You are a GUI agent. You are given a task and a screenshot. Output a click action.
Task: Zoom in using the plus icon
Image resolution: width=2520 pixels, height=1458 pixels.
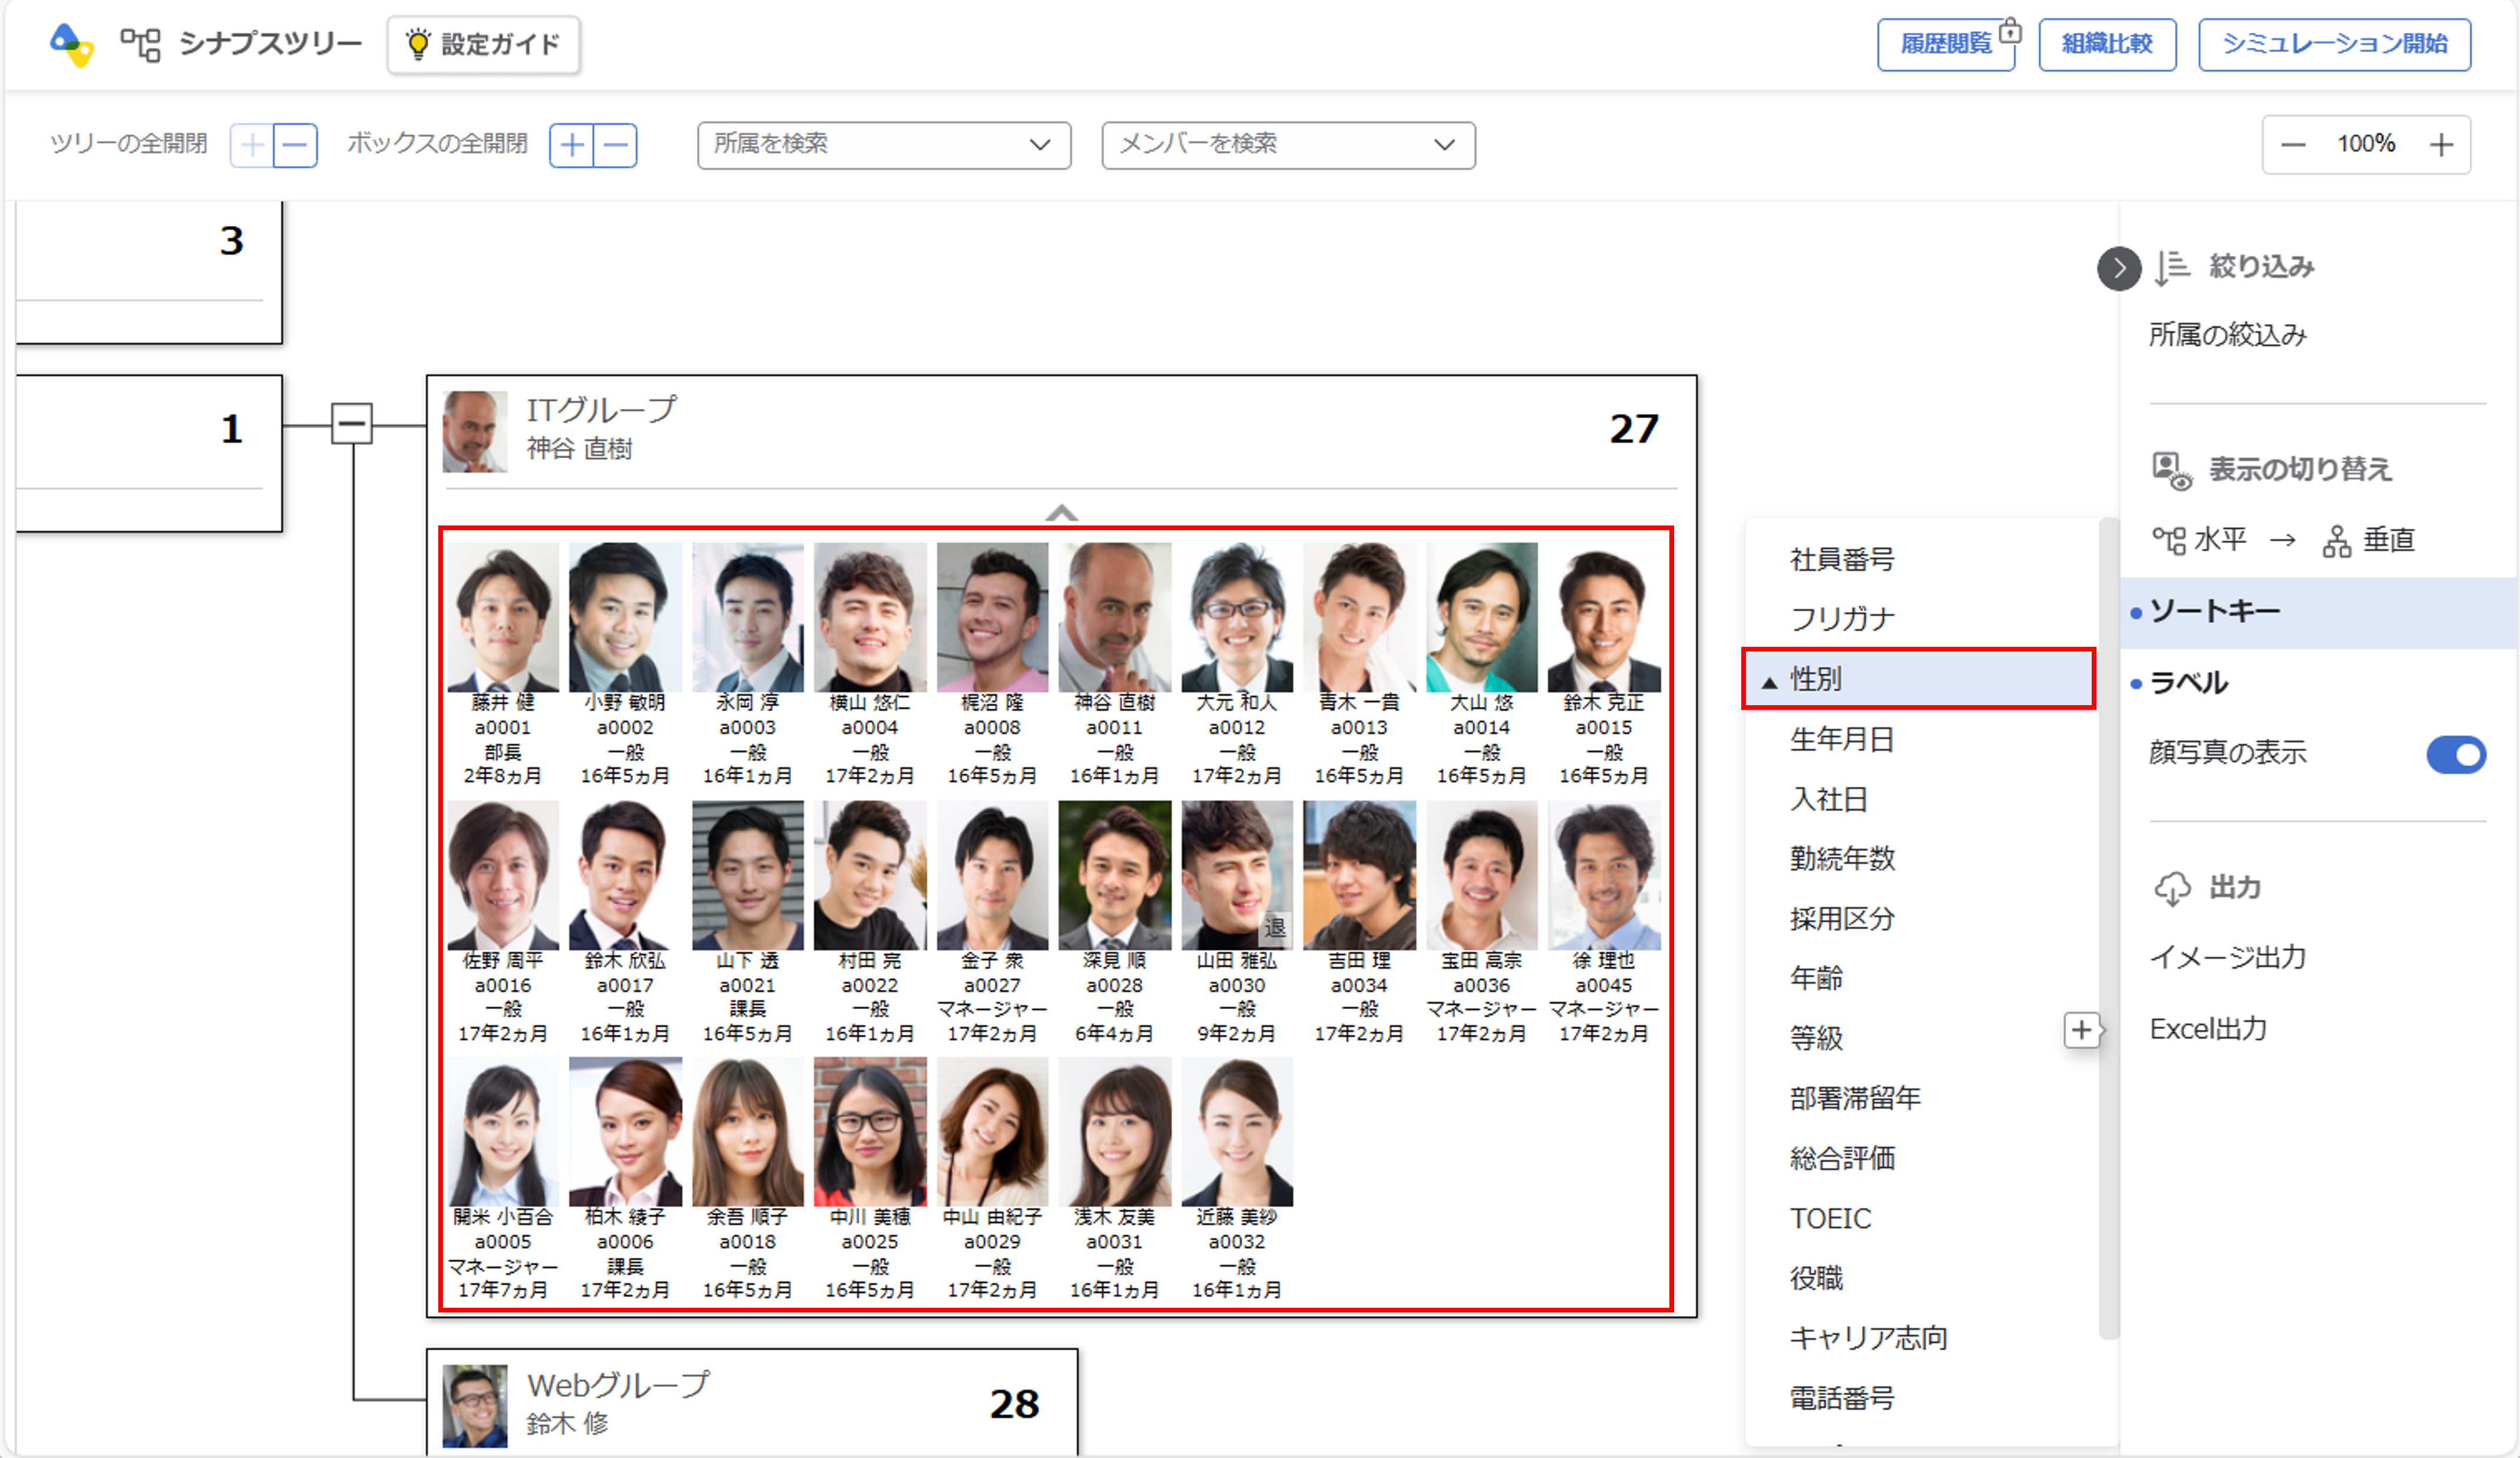click(2441, 146)
